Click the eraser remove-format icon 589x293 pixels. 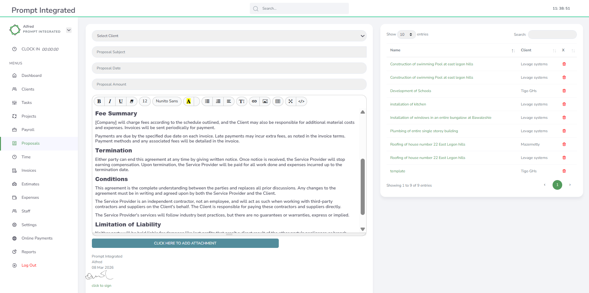[x=132, y=101]
